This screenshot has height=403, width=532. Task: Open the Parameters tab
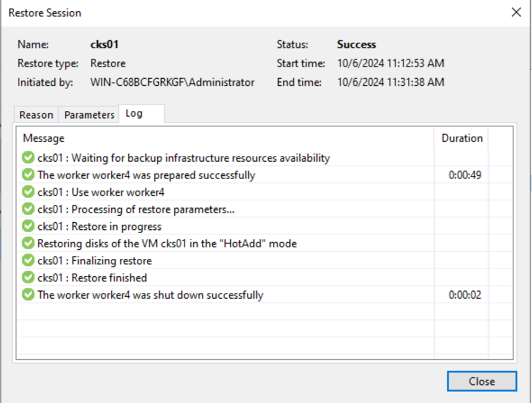click(89, 115)
